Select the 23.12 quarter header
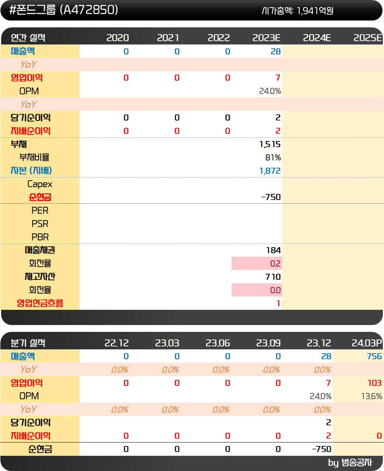Screen dimensions: 384x471 (319, 343)
